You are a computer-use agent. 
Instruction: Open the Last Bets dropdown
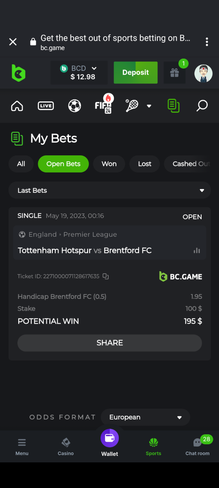pos(109,190)
